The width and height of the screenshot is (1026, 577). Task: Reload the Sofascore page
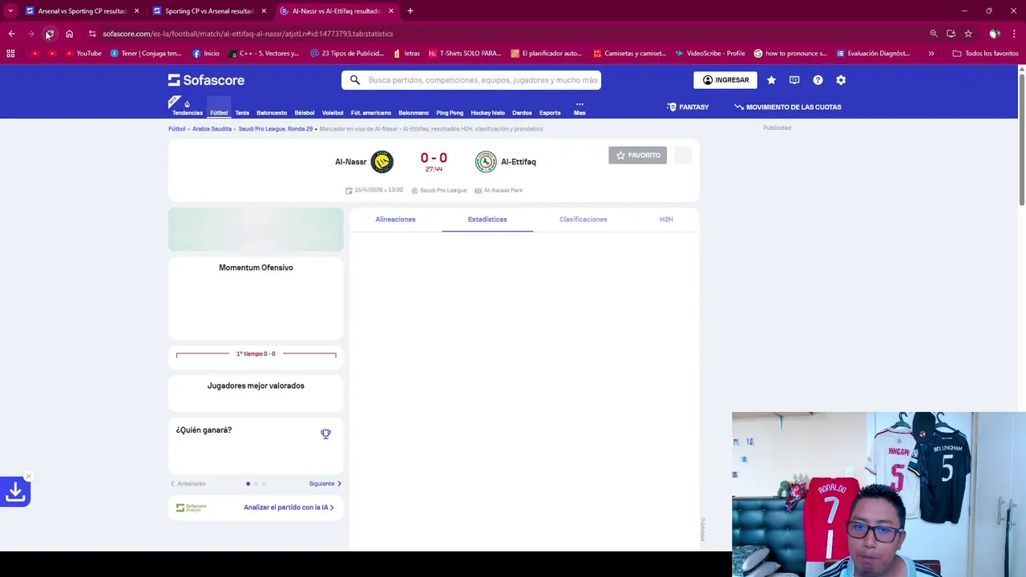pyautogui.click(x=50, y=34)
